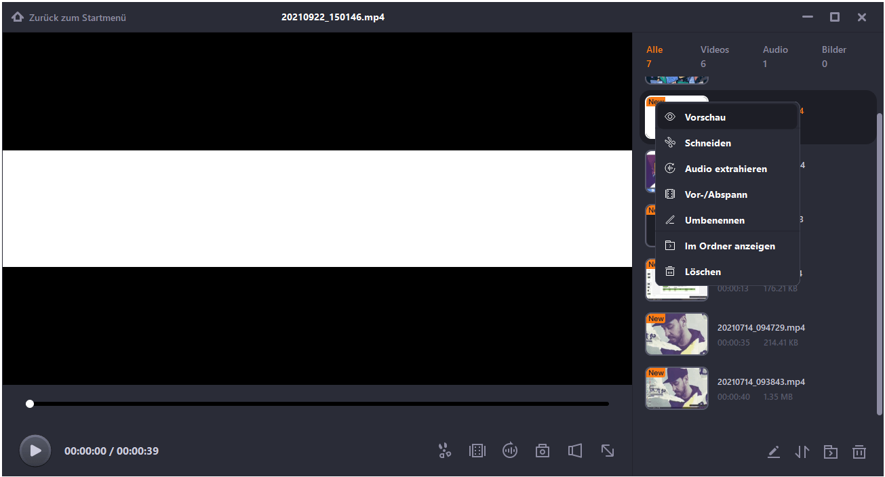This screenshot has width=885, height=477.
Task: Click the 00:00:00 / 00:00:39 time display
Action: point(111,451)
